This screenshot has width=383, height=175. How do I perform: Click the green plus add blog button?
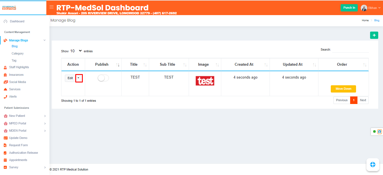374,35
